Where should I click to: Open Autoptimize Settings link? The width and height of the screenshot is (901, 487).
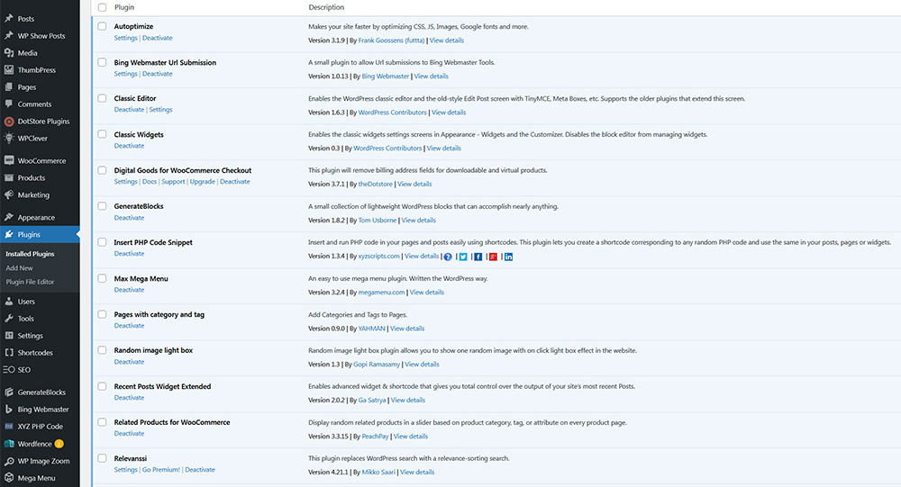(x=125, y=38)
